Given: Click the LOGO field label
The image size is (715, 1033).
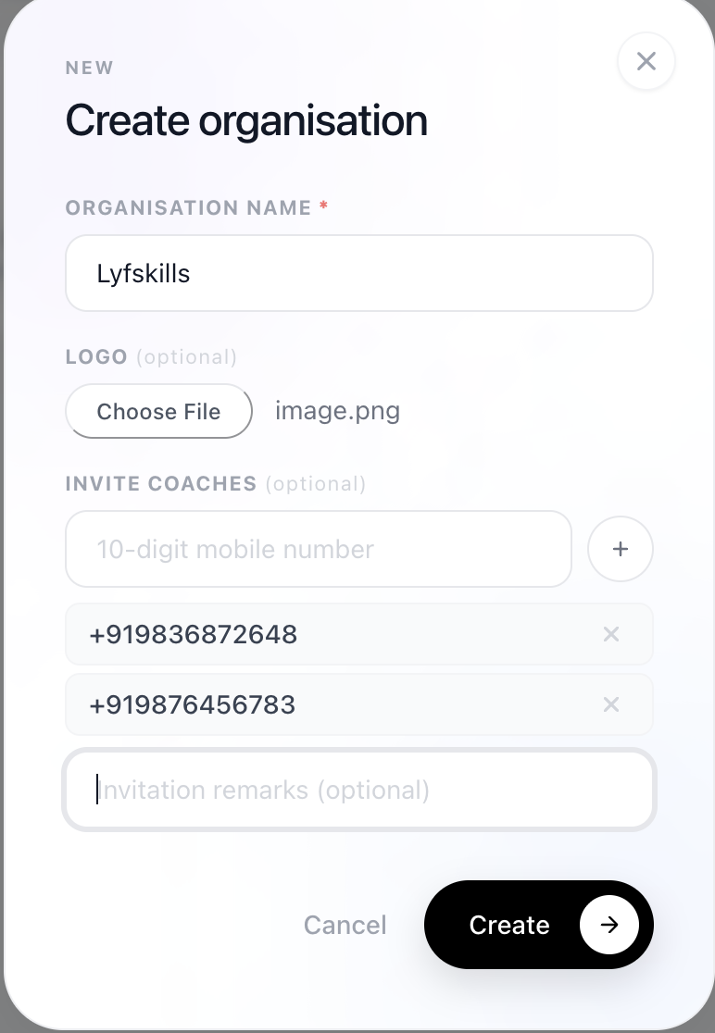Looking at the screenshot, I should [x=96, y=356].
